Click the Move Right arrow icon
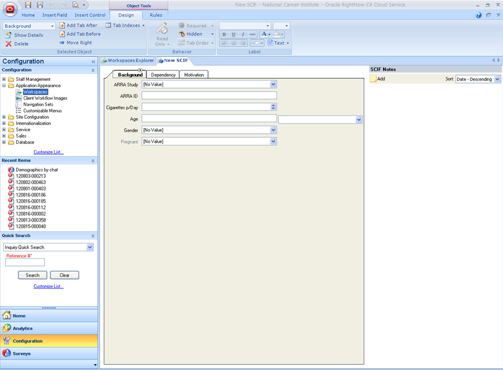This screenshot has height=370, width=503. click(62, 43)
